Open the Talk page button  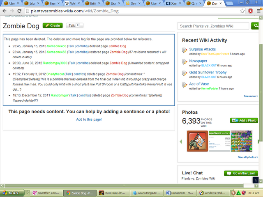(74, 25)
